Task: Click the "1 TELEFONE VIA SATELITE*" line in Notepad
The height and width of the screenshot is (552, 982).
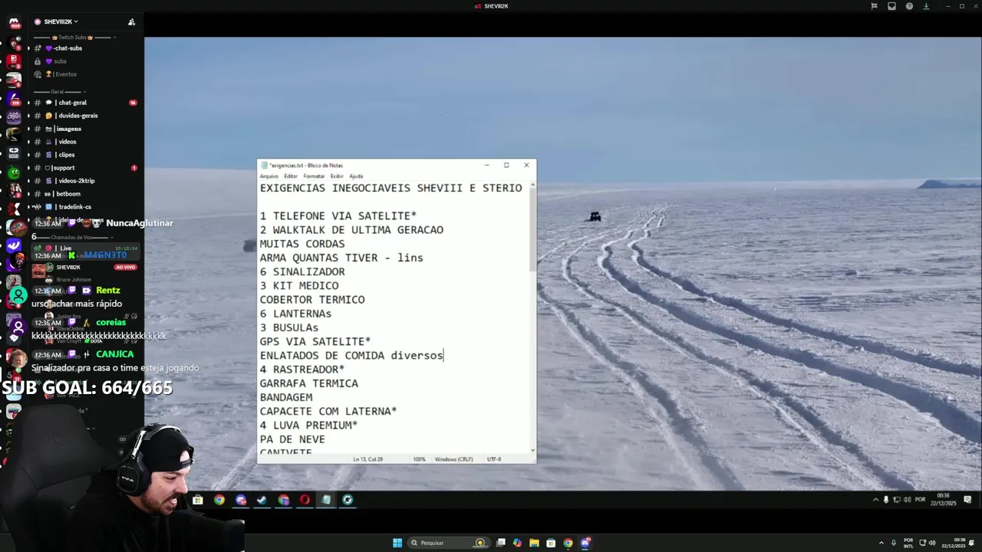Action: point(338,216)
